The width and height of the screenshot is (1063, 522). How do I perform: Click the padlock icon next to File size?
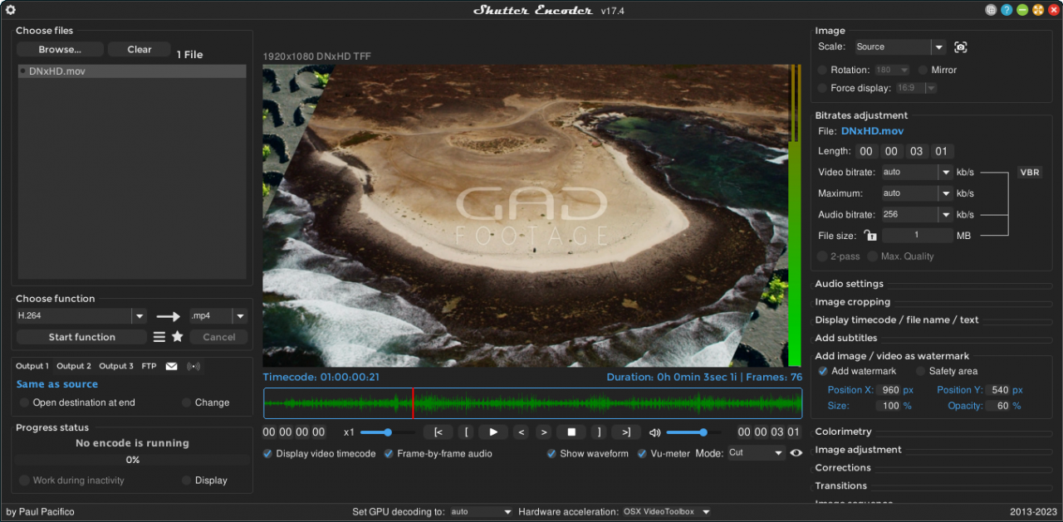870,235
